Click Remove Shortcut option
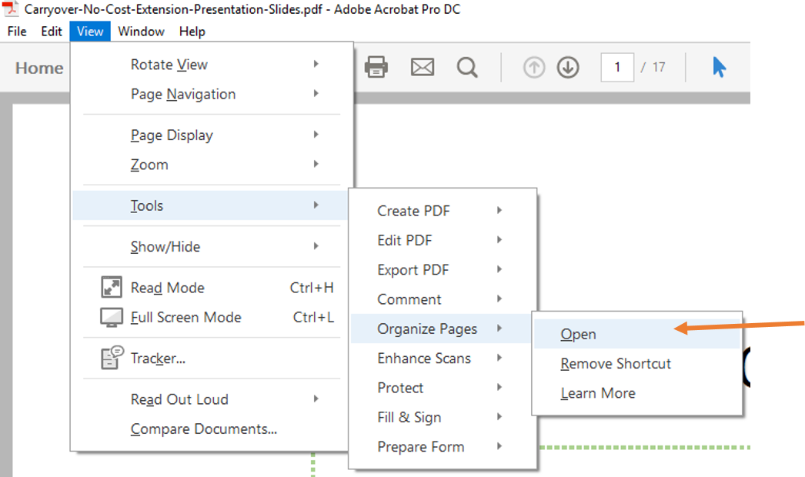This screenshot has height=477, width=805. click(615, 363)
